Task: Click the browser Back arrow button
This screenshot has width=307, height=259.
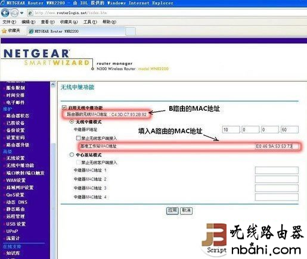Action: pos(5,13)
